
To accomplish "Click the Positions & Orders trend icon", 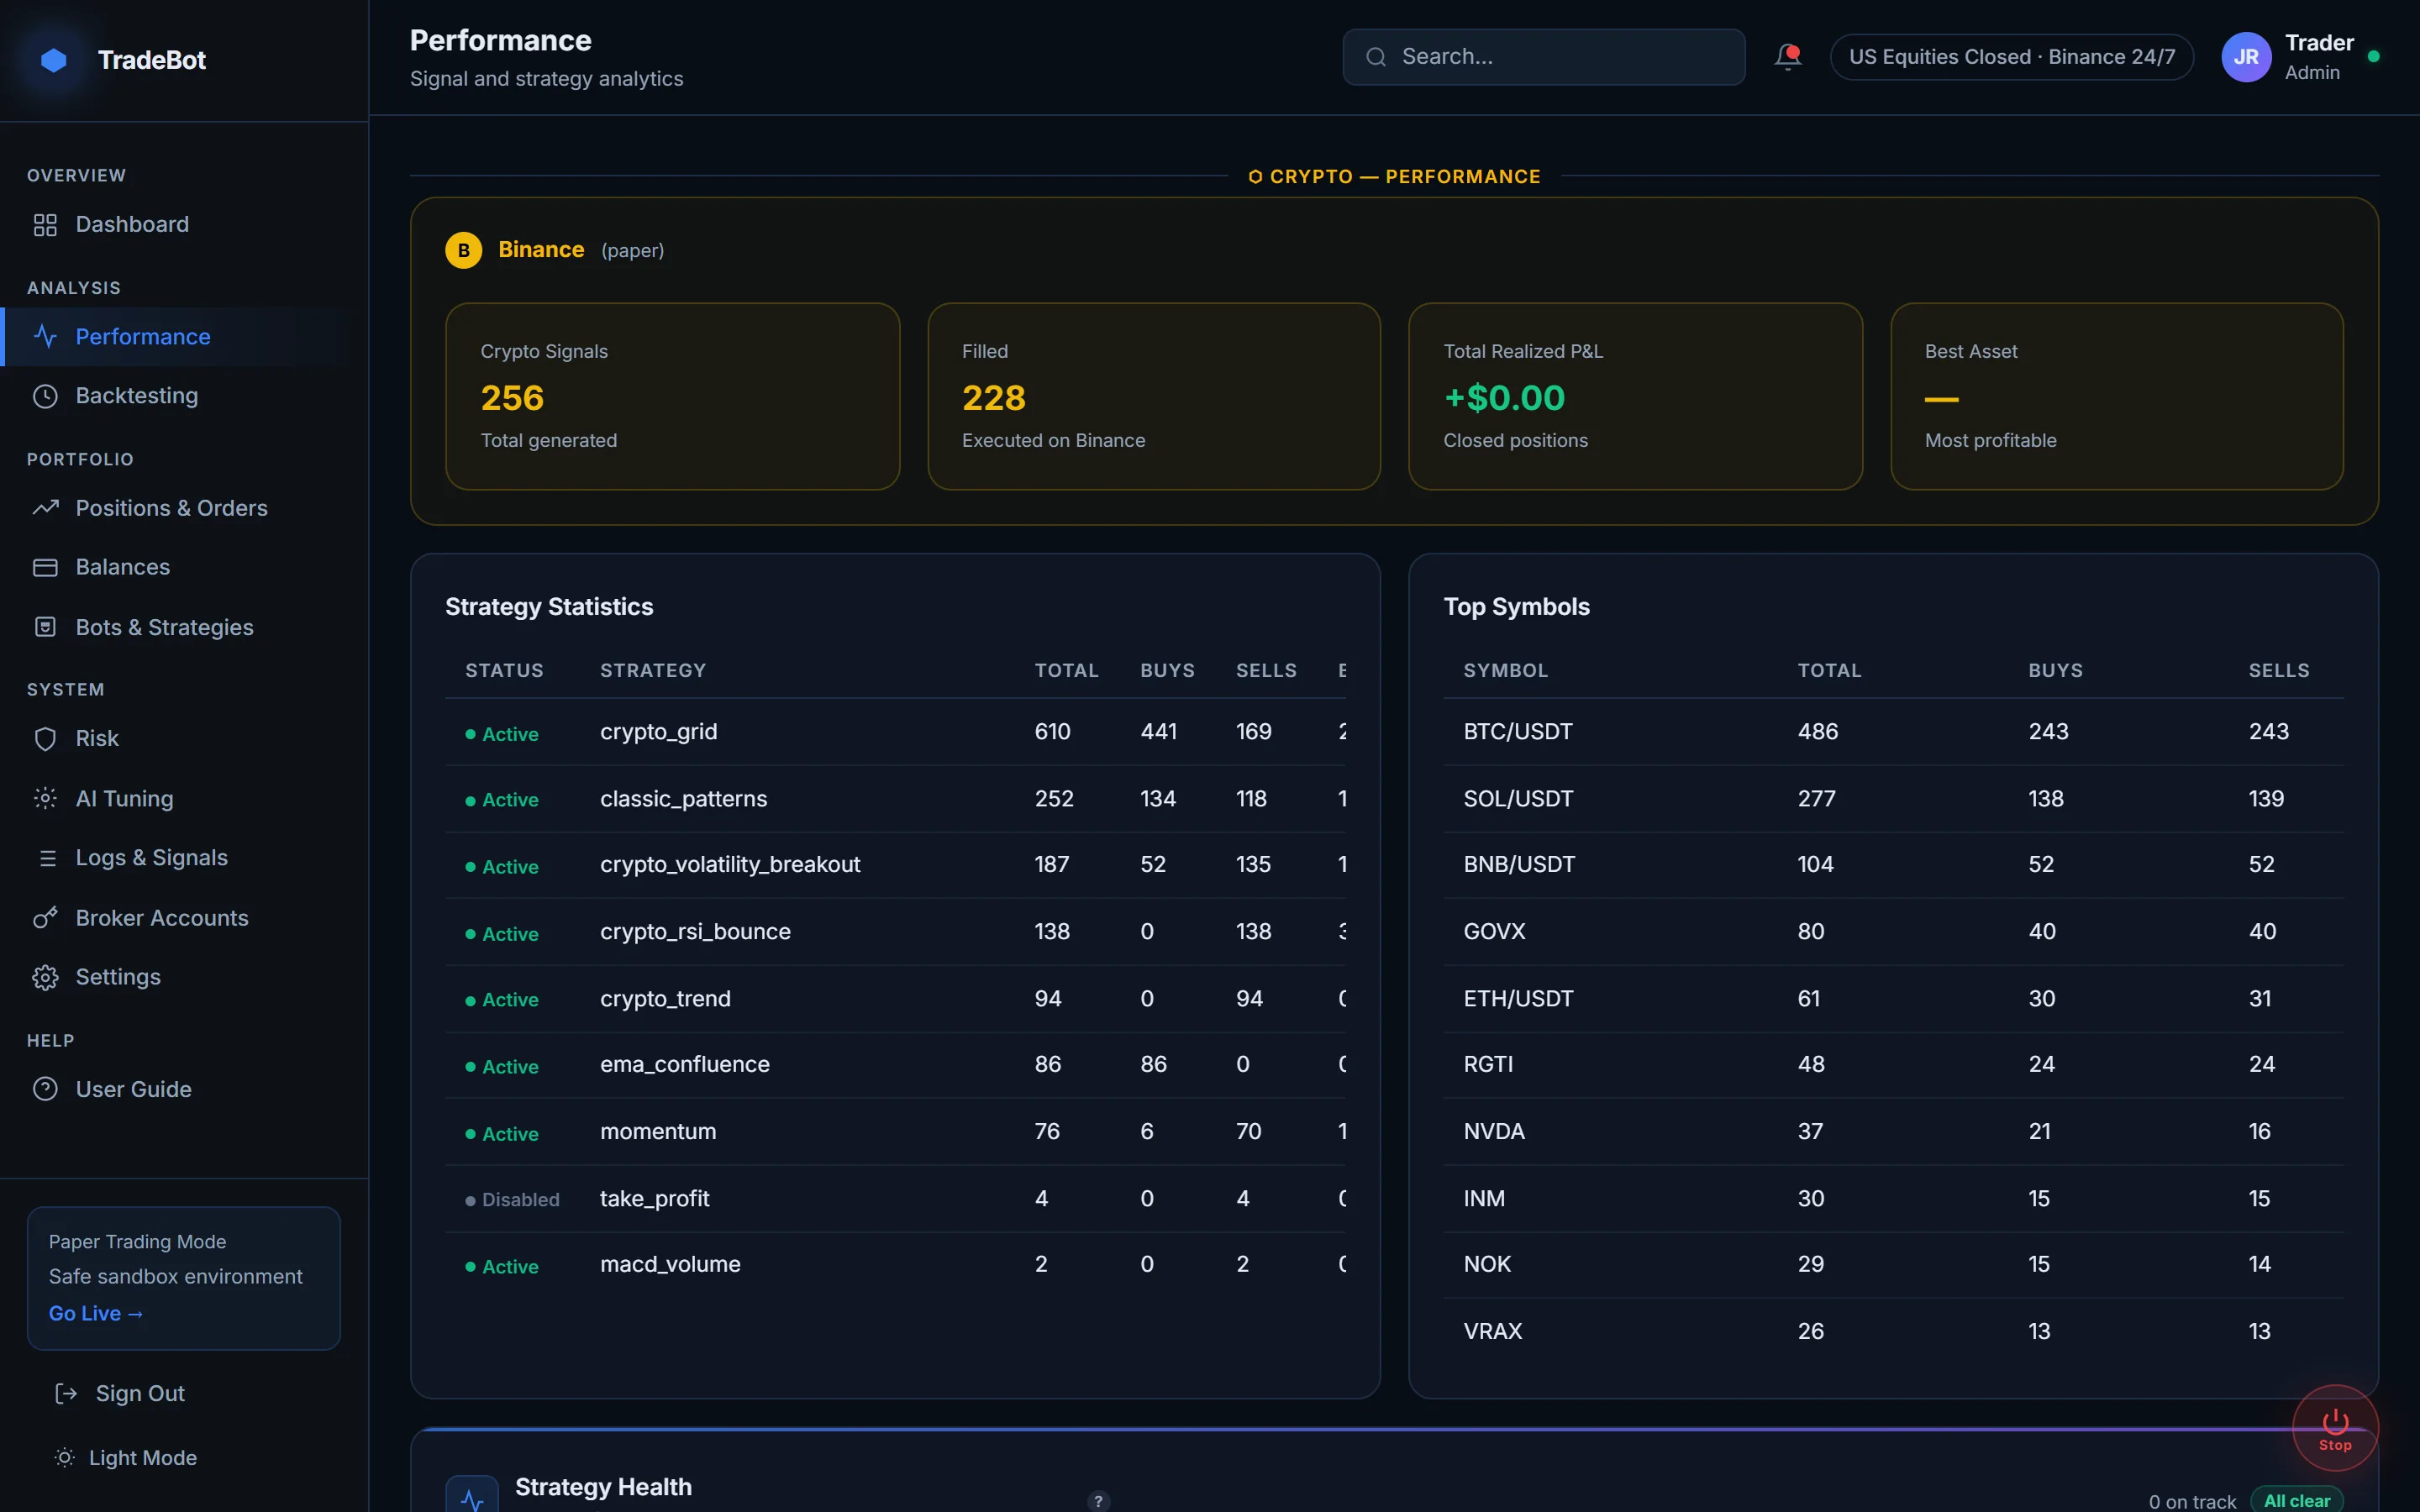I will (x=45, y=508).
